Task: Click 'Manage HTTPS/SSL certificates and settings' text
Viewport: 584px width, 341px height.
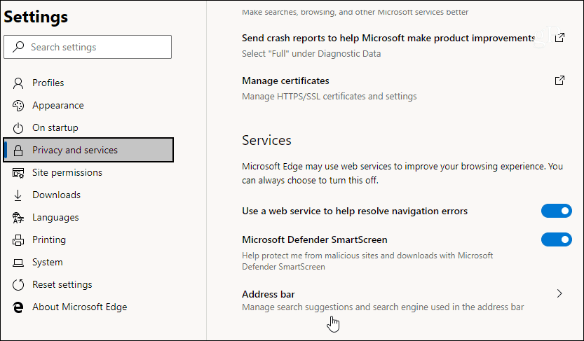Action: 330,97
